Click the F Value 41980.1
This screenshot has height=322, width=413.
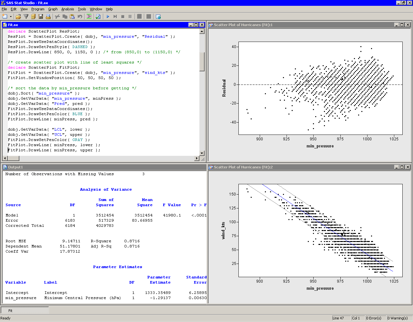(172, 215)
